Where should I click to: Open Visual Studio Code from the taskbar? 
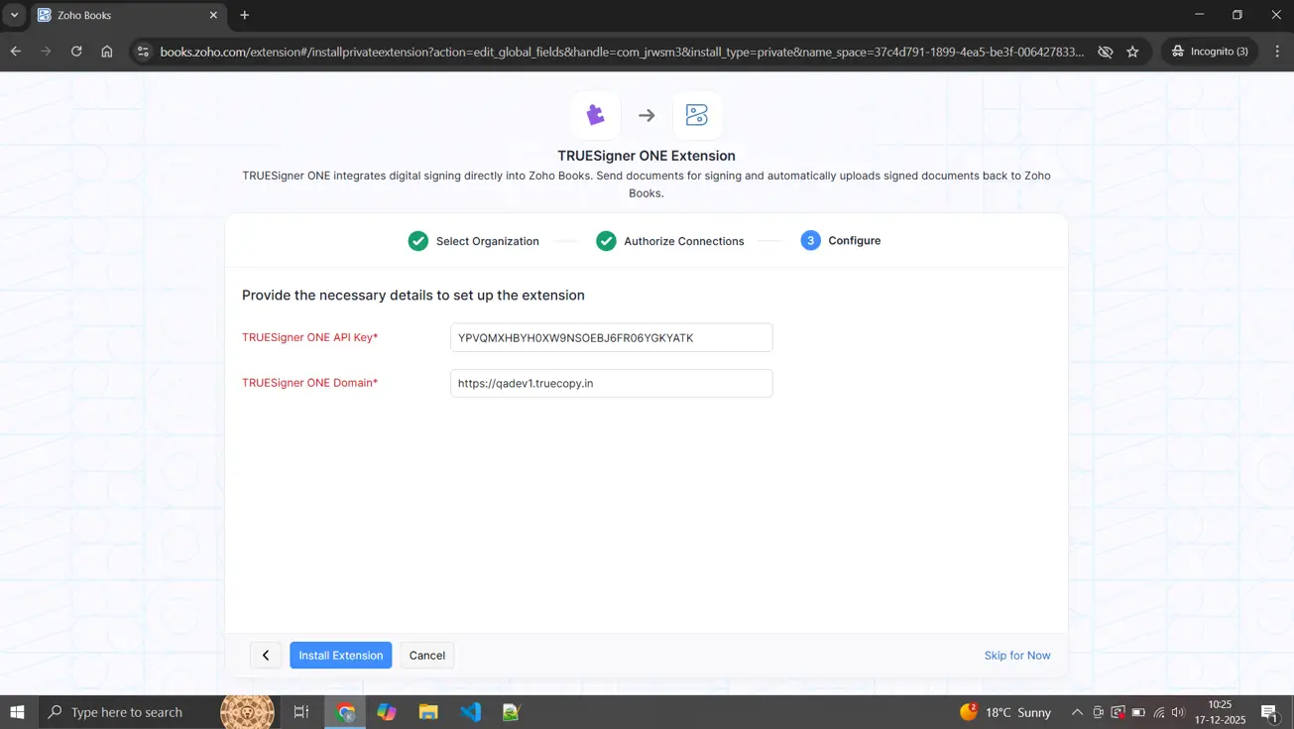pyautogui.click(x=470, y=712)
